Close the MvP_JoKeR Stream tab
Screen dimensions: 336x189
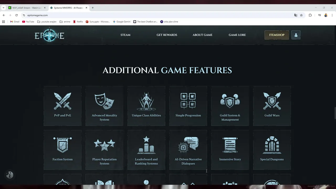click(45, 8)
